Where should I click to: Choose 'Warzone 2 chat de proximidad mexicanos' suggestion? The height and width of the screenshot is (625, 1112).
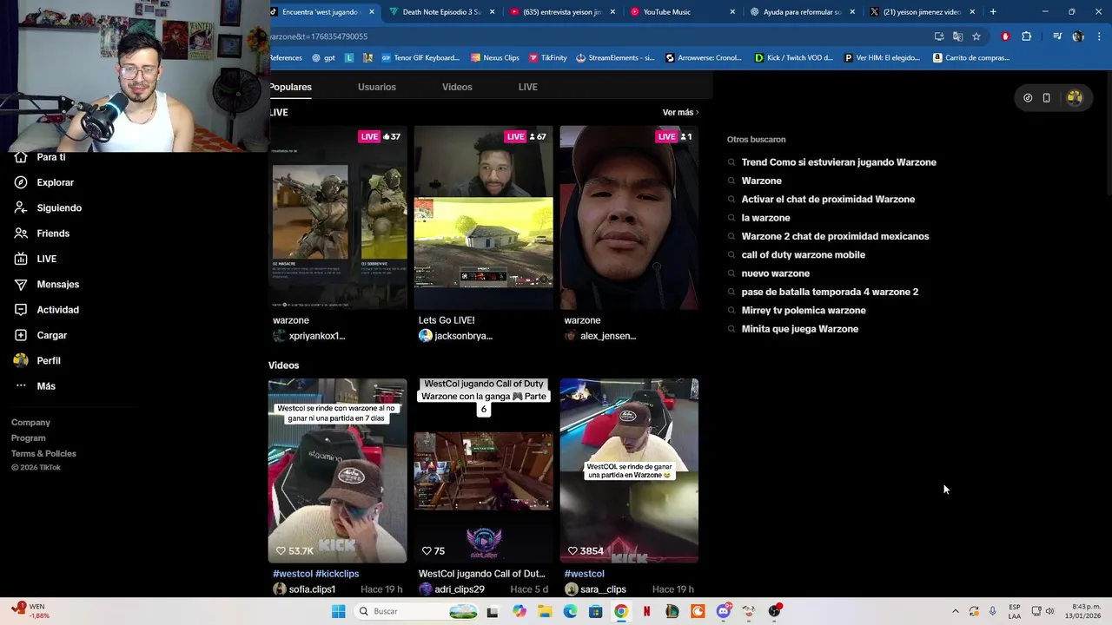click(x=835, y=236)
